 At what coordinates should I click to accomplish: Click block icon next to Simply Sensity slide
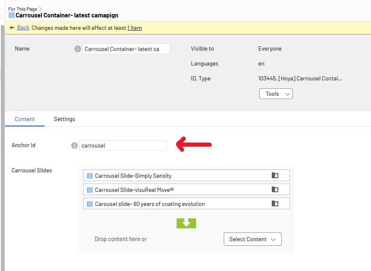[x=90, y=176]
